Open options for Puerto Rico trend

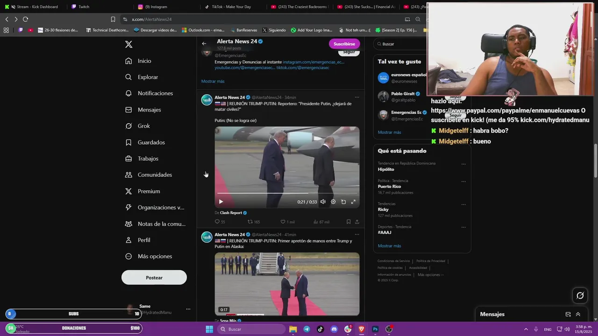[x=463, y=182]
